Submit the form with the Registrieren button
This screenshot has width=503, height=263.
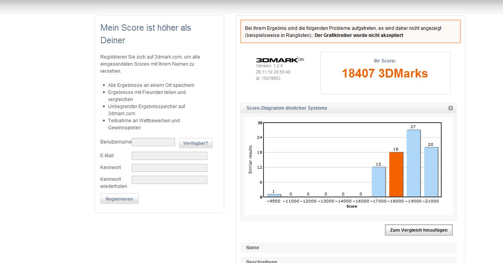click(119, 199)
